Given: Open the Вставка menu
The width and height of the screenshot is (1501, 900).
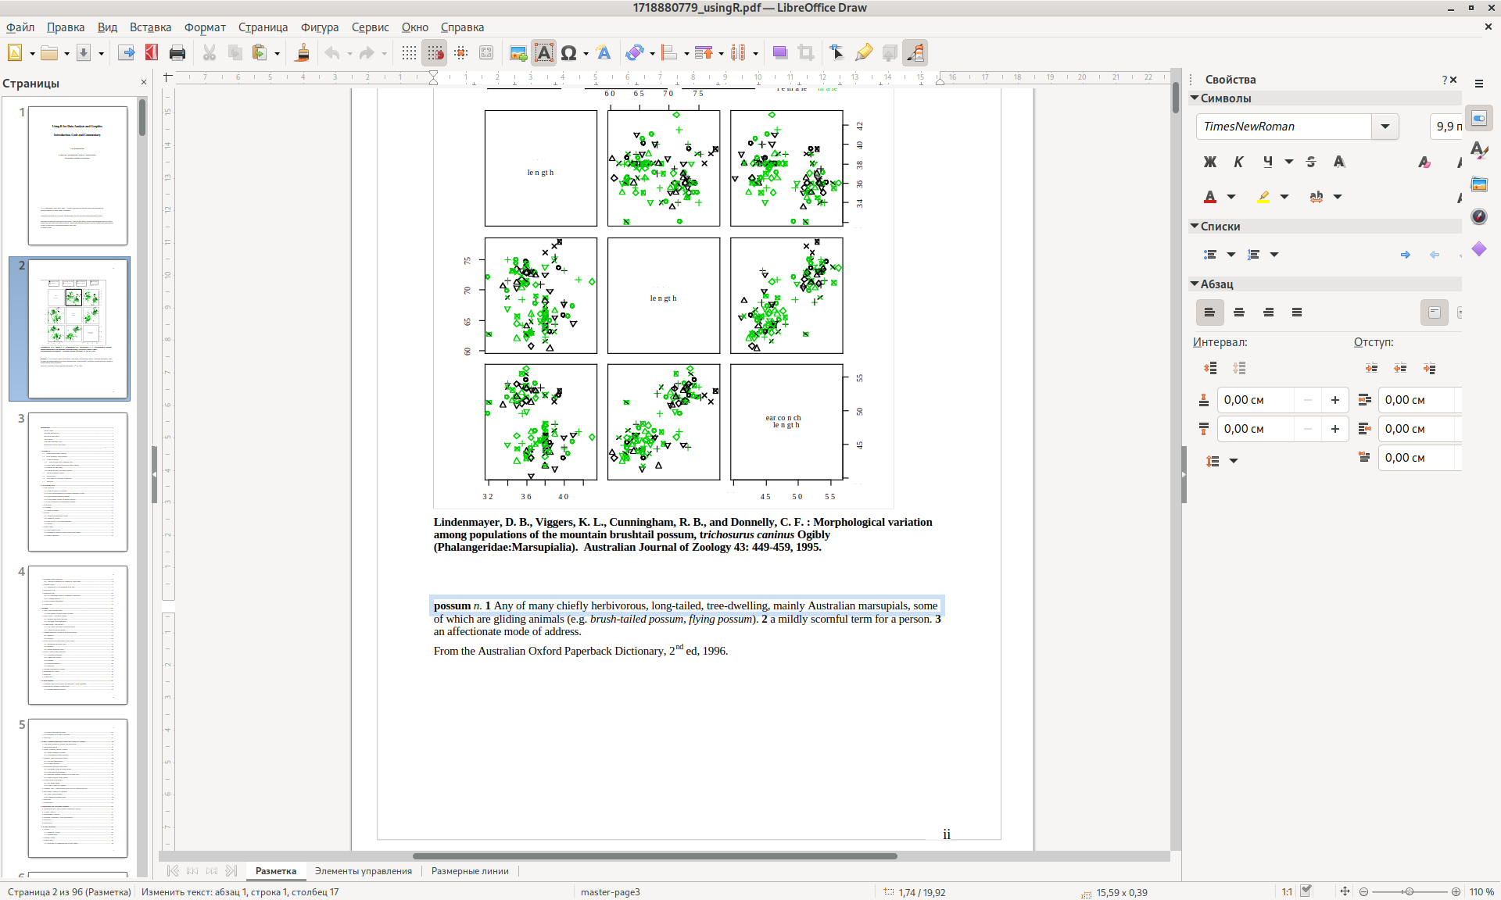Looking at the screenshot, I should 150,27.
